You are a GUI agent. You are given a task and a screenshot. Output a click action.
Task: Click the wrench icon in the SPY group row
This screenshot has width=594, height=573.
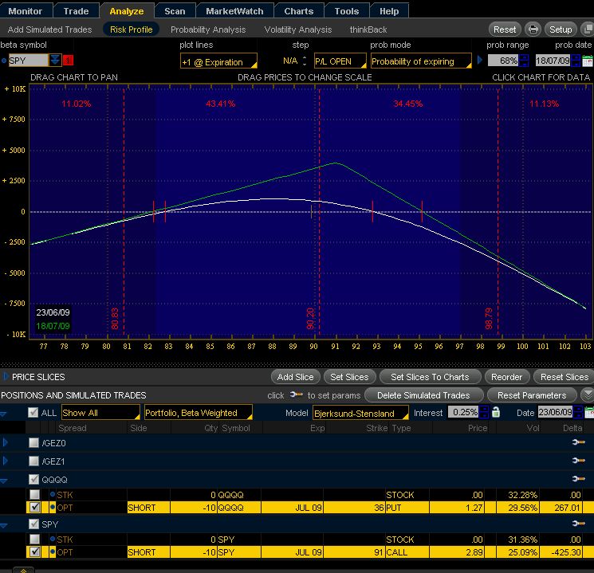click(x=578, y=524)
